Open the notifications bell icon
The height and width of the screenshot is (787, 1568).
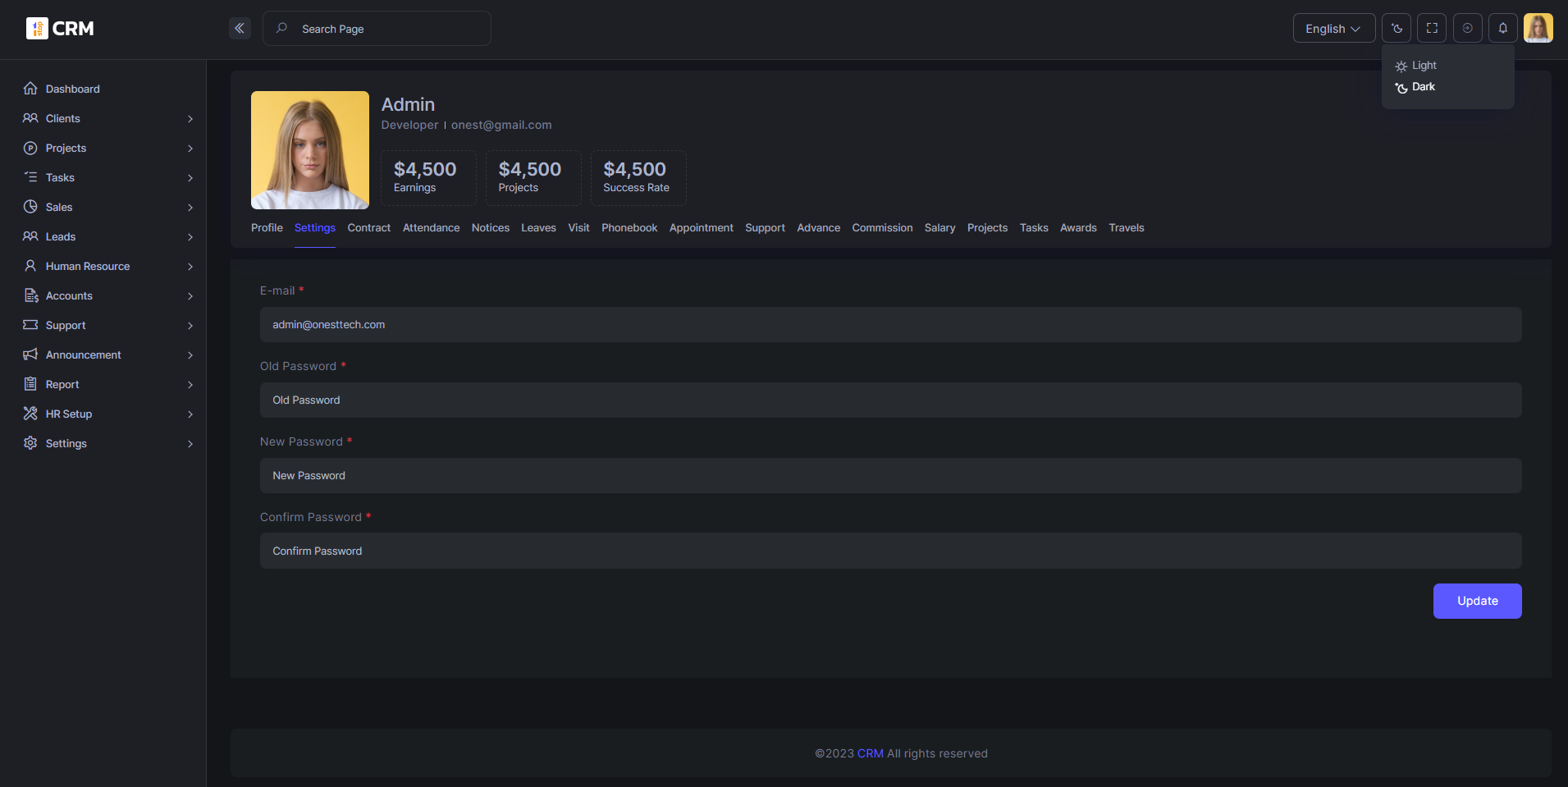(x=1502, y=29)
